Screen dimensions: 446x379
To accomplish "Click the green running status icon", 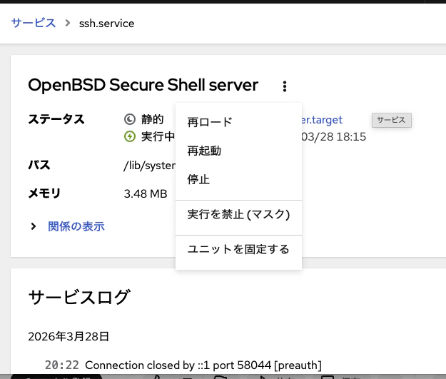I will [x=130, y=136].
